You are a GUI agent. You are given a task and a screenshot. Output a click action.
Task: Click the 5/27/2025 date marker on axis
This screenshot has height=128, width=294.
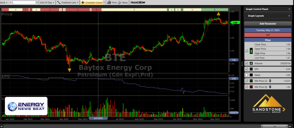pos(98,118)
